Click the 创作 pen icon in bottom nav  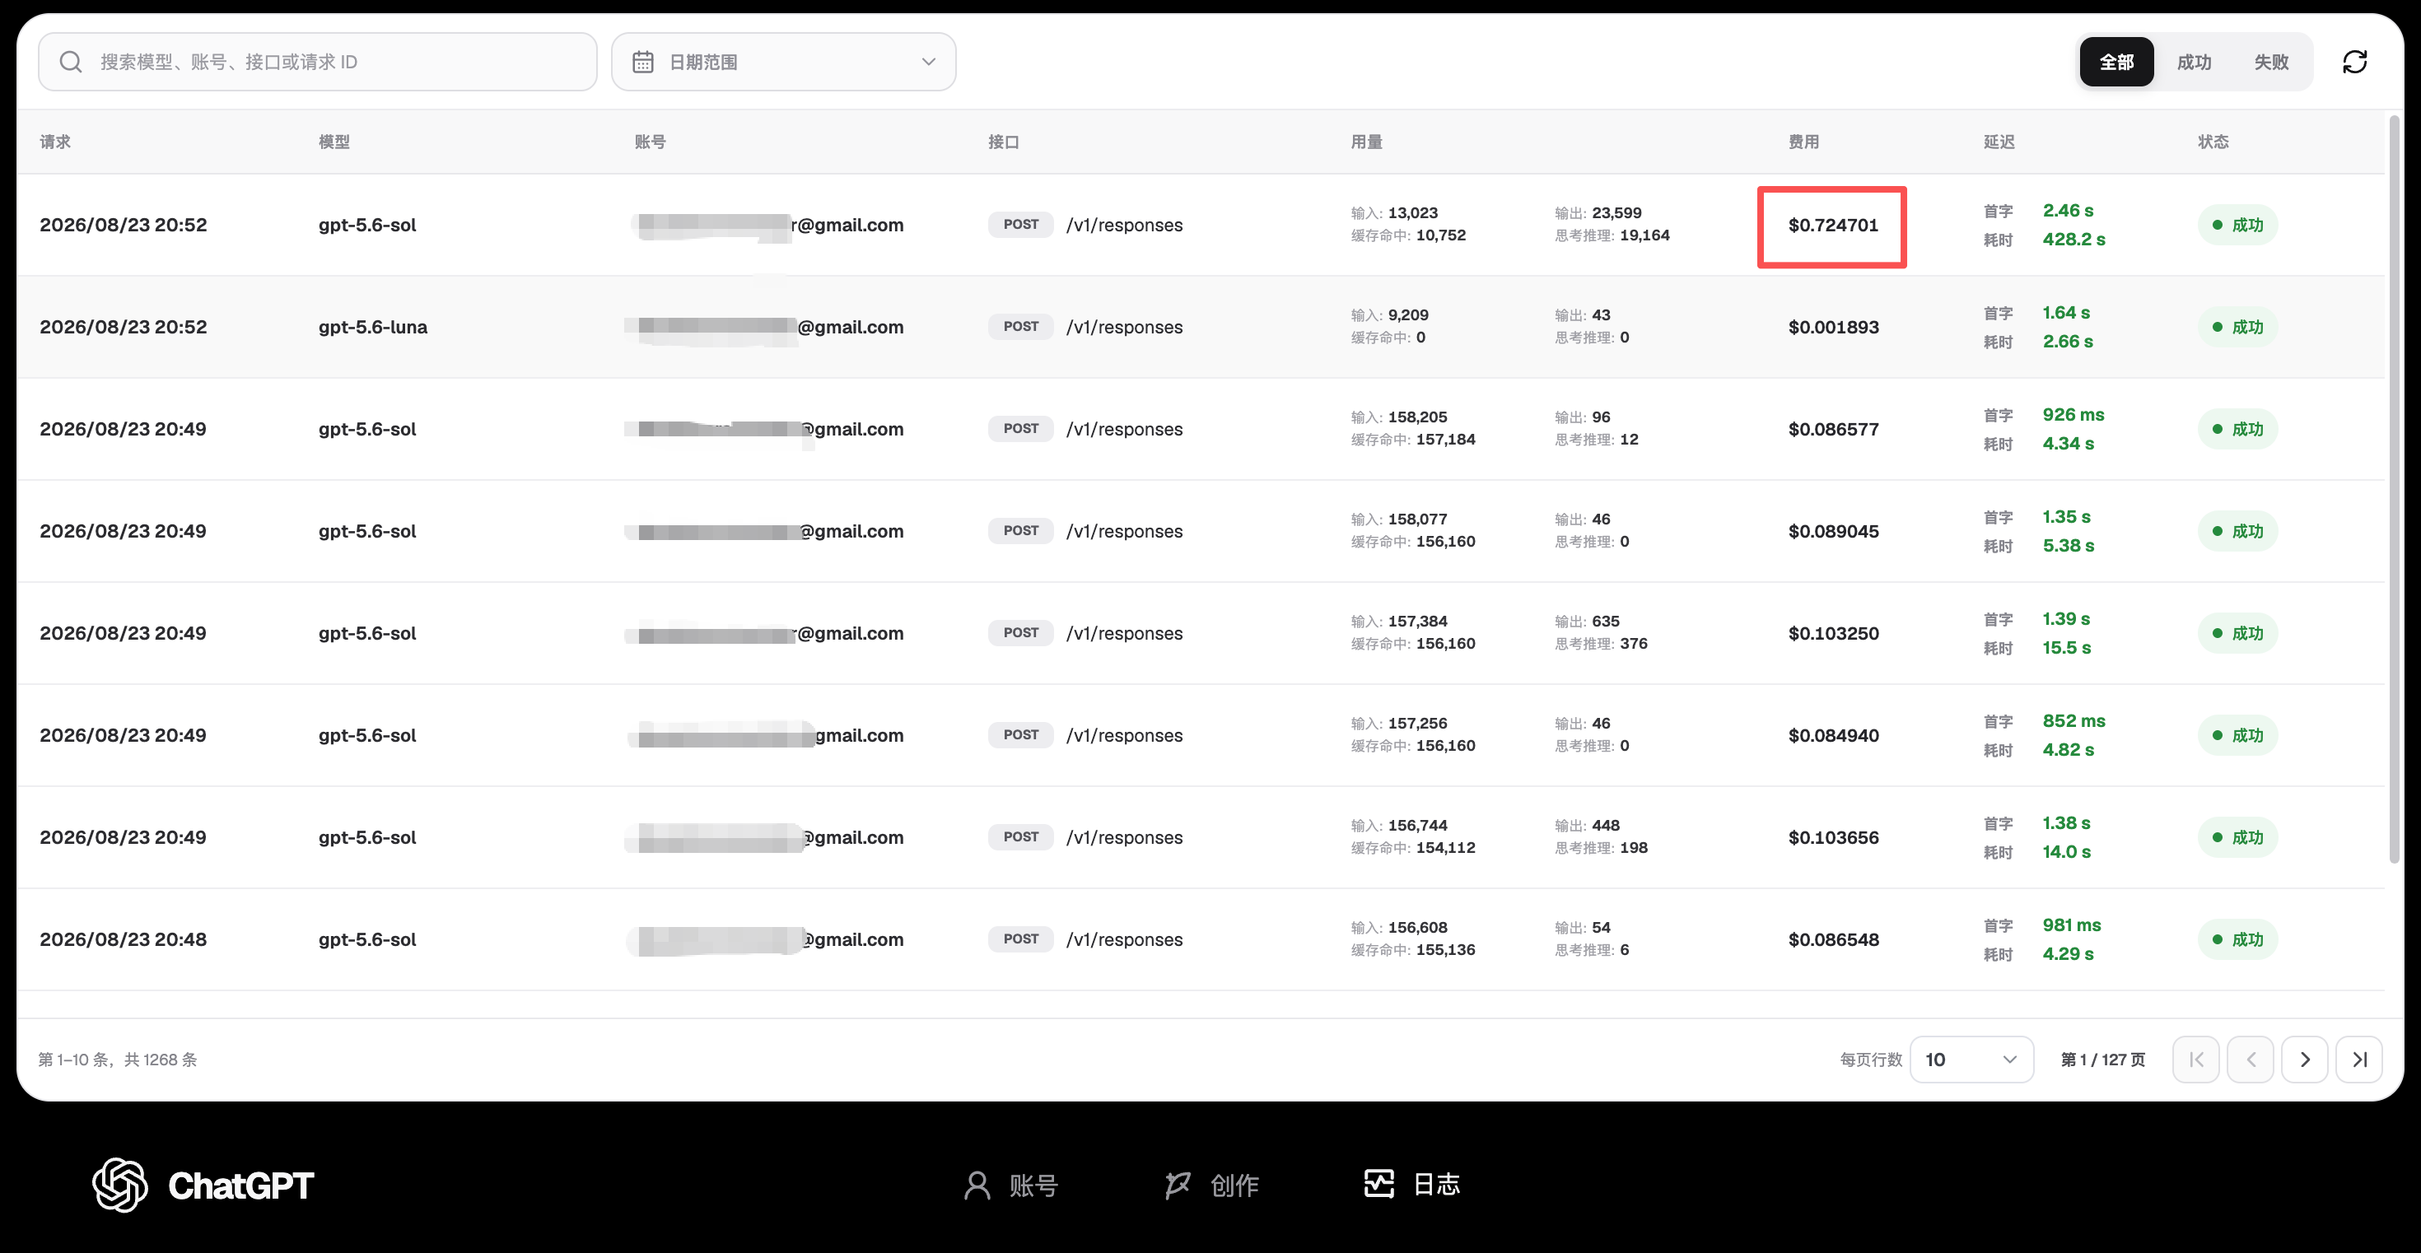point(1177,1185)
